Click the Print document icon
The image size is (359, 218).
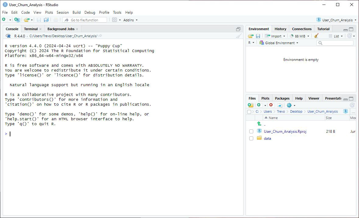pyautogui.click(x=56, y=20)
